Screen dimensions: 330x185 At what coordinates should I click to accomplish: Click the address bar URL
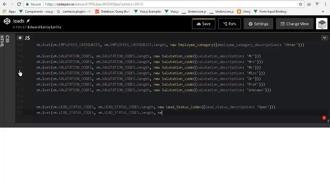(x=94, y=4)
